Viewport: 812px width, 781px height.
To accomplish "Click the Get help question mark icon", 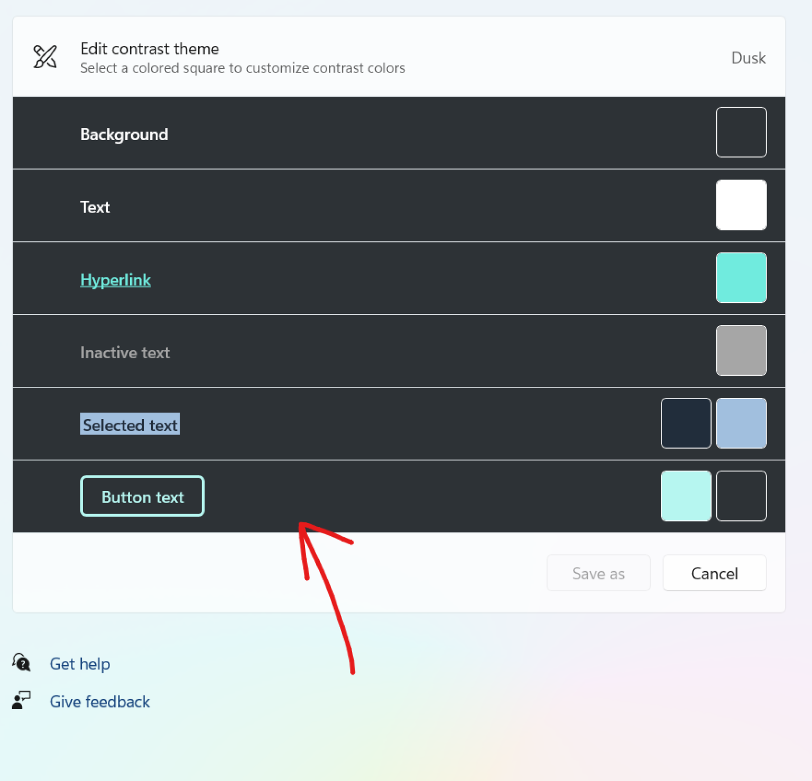I will pyautogui.click(x=20, y=663).
